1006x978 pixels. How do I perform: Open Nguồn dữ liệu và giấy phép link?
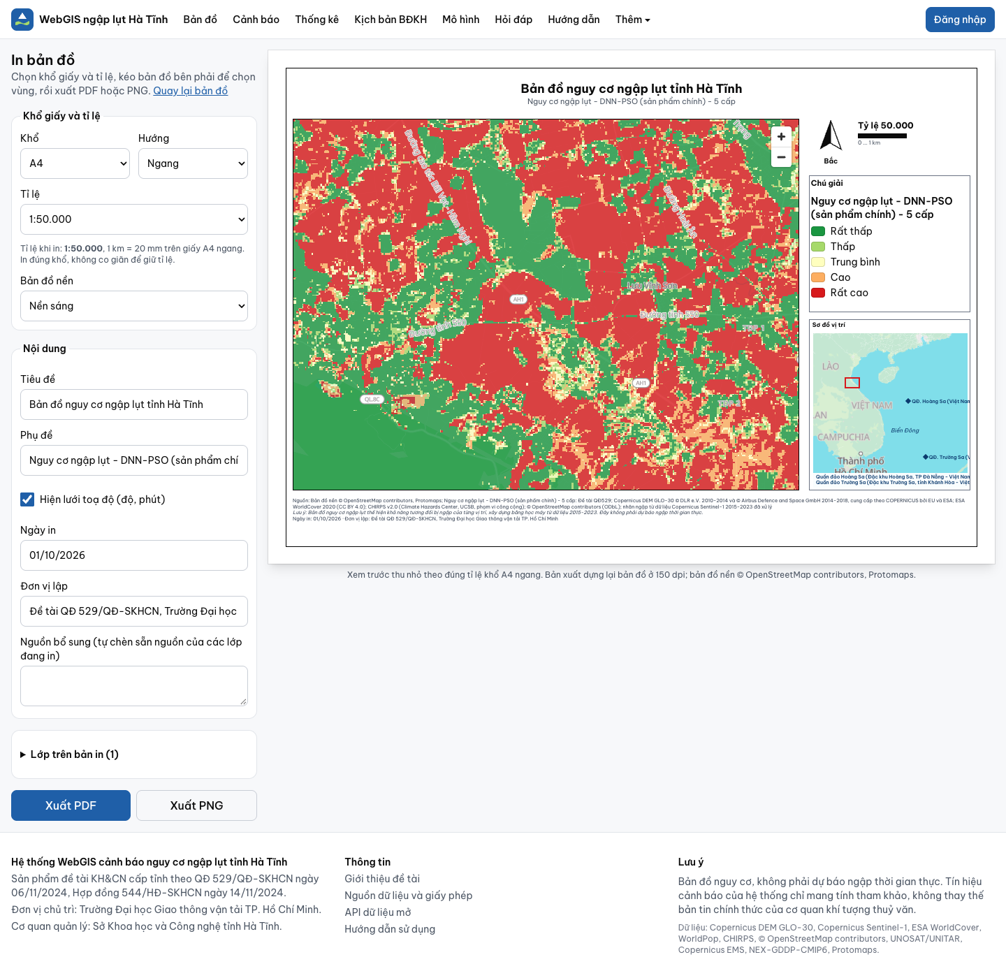click(x=409, y=896)
